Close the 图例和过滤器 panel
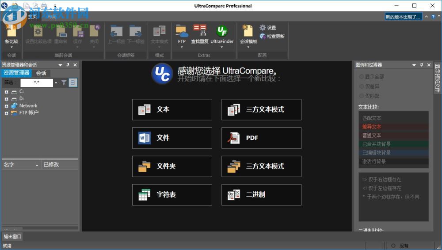This screenshot has width=442, height=250. pyautogui.click(x=429, y=65)
